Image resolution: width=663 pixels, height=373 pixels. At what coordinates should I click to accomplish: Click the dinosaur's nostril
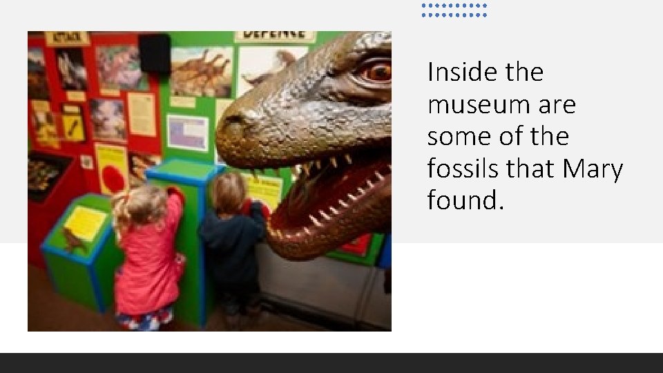click(233, 123)
